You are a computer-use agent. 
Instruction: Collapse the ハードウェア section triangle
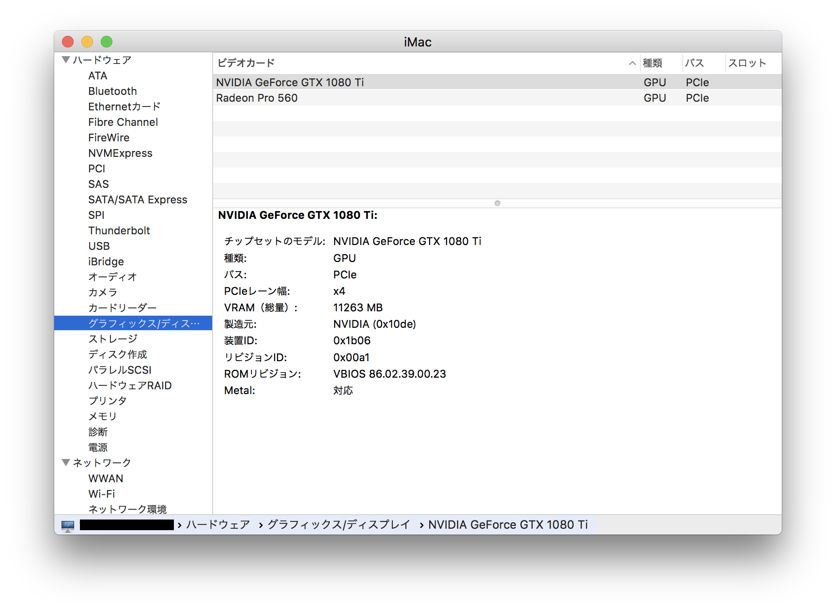pyautogui.click(x=65, y=59)
